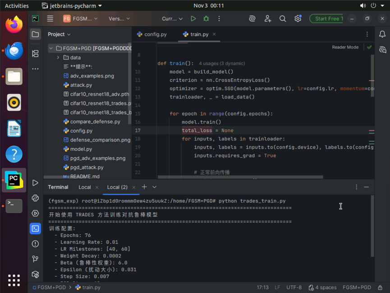390x293 pixels.
Task: Open the Python Packages tool window
Action: (x=35, y=198)
